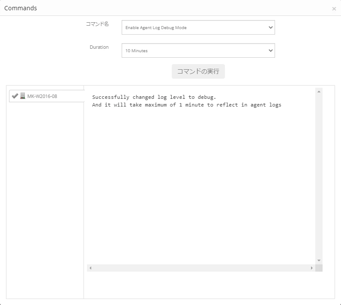
Task: Select the MK-W2016-08 server entry
Action: pyautogui.click(x=47, y=96)
